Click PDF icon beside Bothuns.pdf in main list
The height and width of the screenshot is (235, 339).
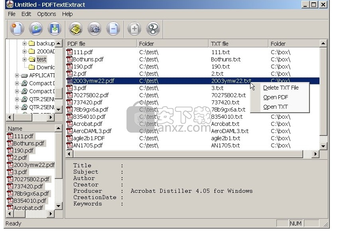tap(69, 59)
